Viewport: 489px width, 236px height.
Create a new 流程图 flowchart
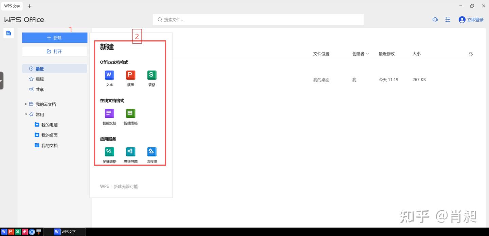[152, 155]
